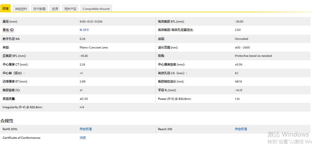Click the info icon next to 基底
The width and height of the screenshot is (312, 148).
(x=12, y=30)
